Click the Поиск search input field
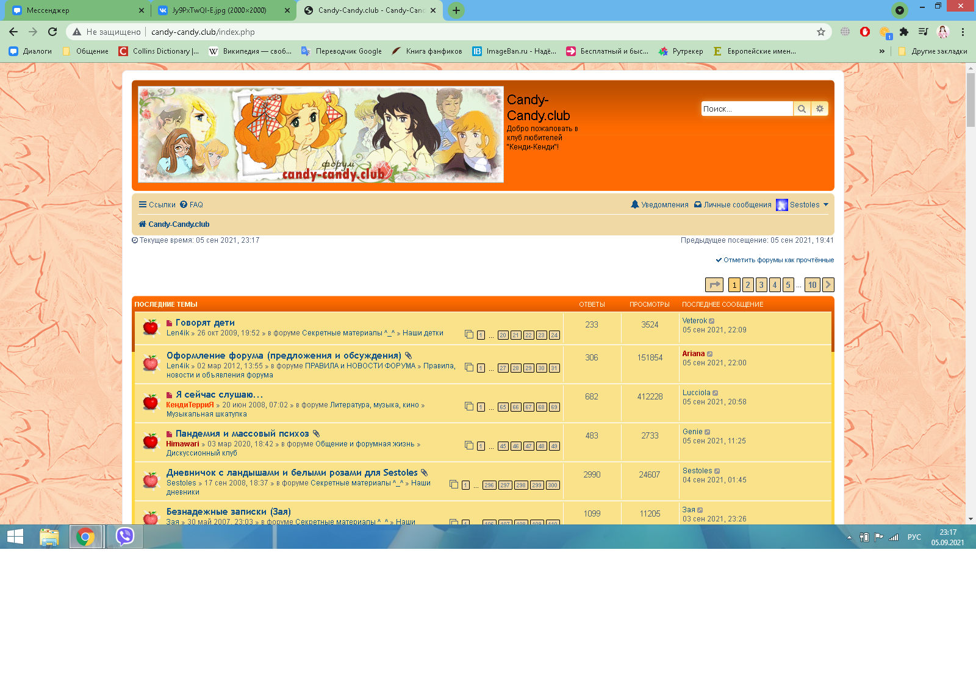This screenshot has height=694, width=976. [x=746, y=109]
